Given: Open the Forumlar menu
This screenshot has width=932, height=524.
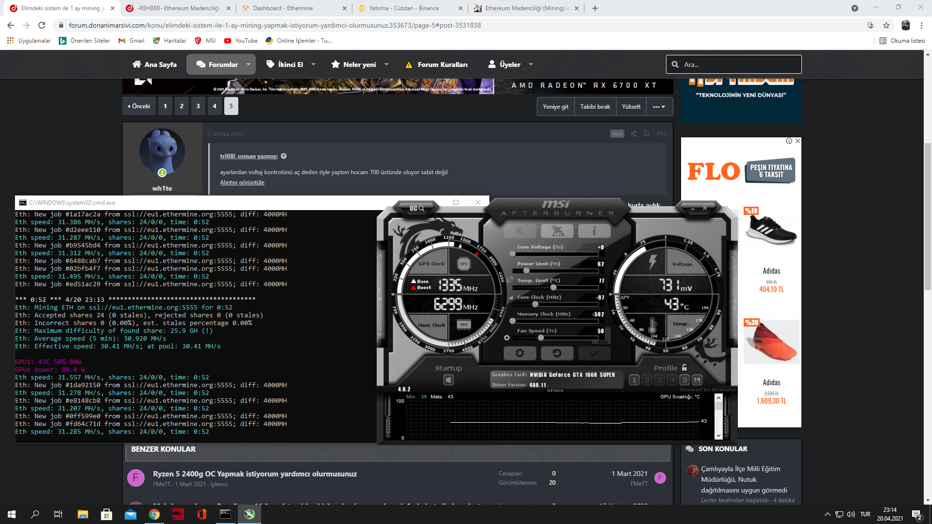Looking at the screenshot, I should 217,65.
